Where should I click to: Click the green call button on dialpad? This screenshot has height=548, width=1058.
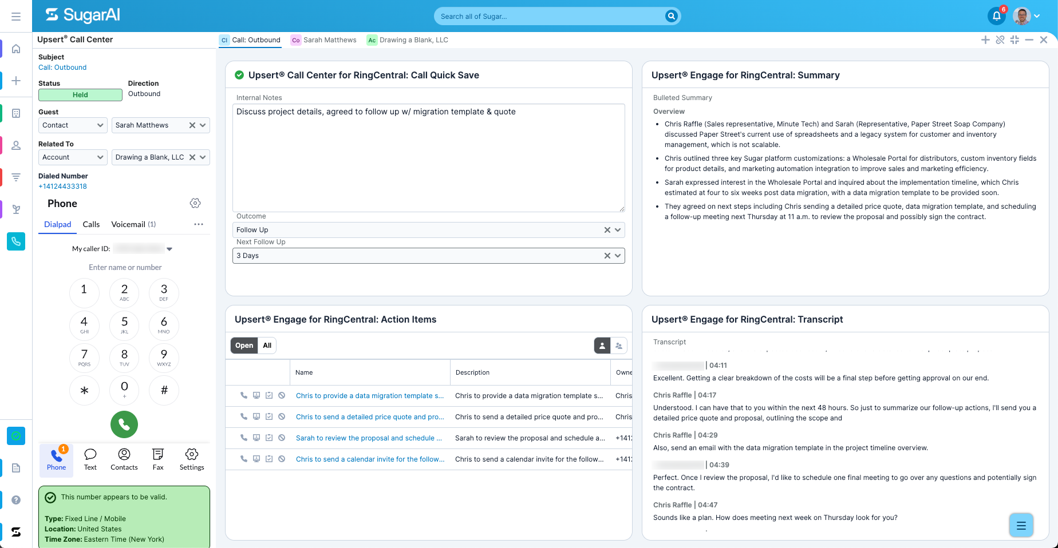click(x=124, y=424)
